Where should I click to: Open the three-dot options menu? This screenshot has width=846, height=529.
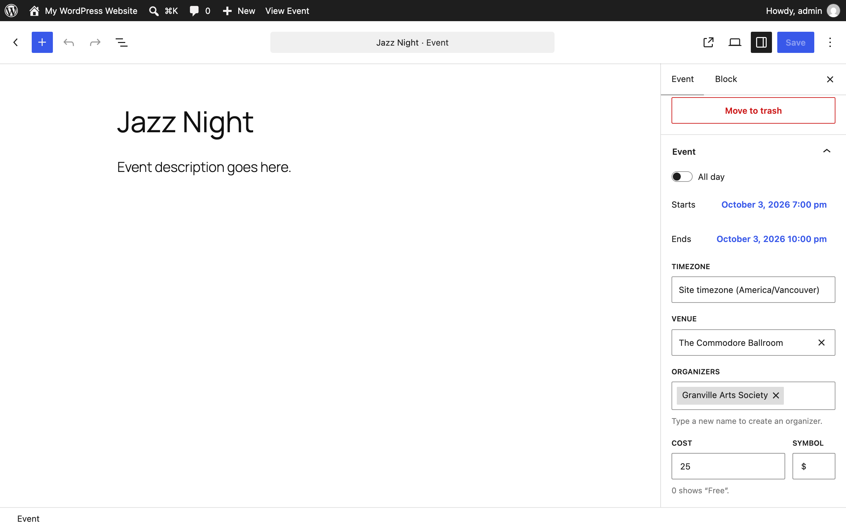coord(830,42)
